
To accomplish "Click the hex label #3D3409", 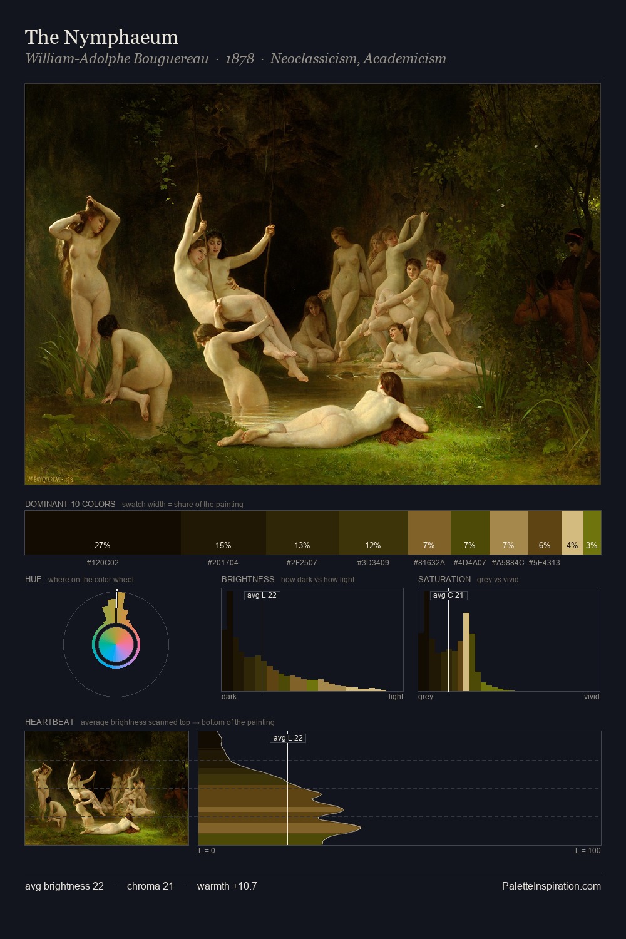I will [x=373, y=562].
